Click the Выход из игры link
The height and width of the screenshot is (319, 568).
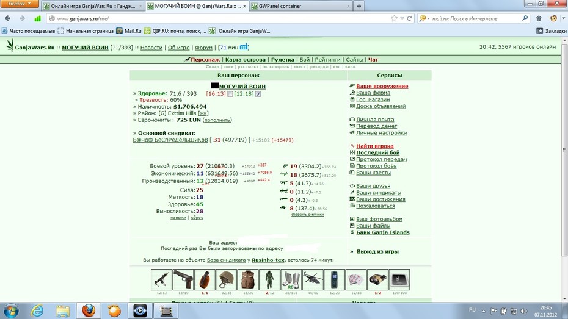pos(377,252)
